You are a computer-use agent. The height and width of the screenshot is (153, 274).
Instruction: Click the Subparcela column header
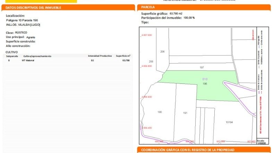click(12, 56)
